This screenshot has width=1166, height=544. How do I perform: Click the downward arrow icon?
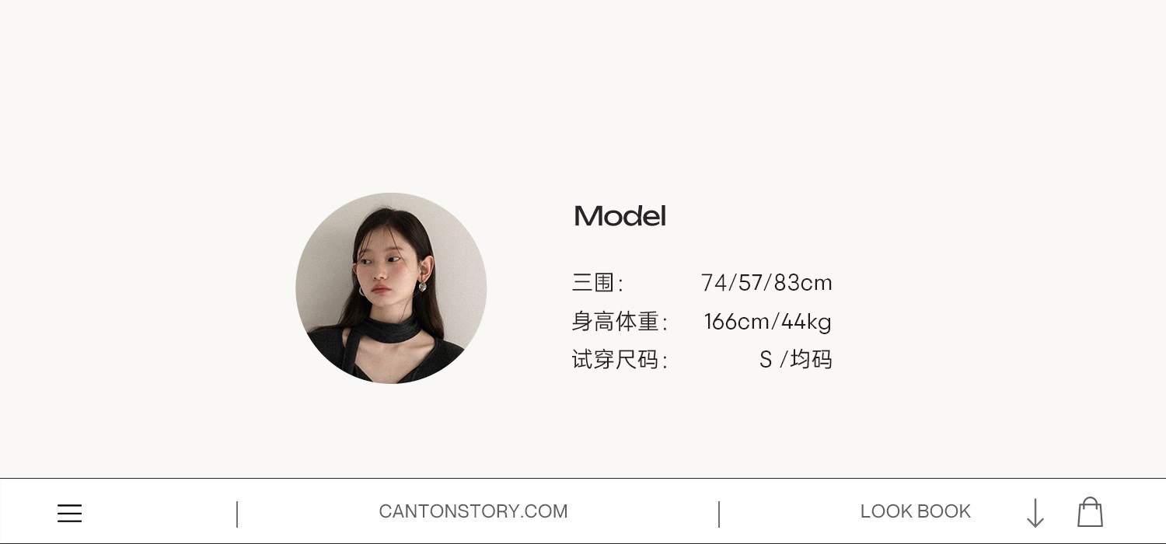tap(1035, 513)
